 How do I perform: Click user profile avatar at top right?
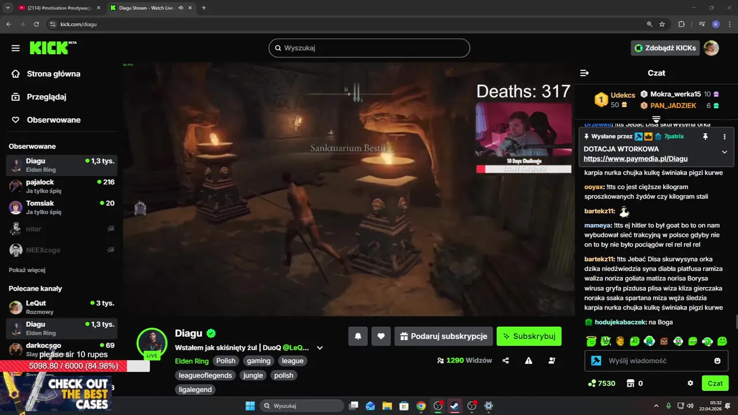coord(711,48)
